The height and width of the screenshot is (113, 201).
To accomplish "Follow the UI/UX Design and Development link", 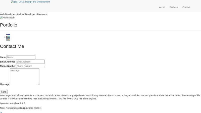I will [34, 2].
